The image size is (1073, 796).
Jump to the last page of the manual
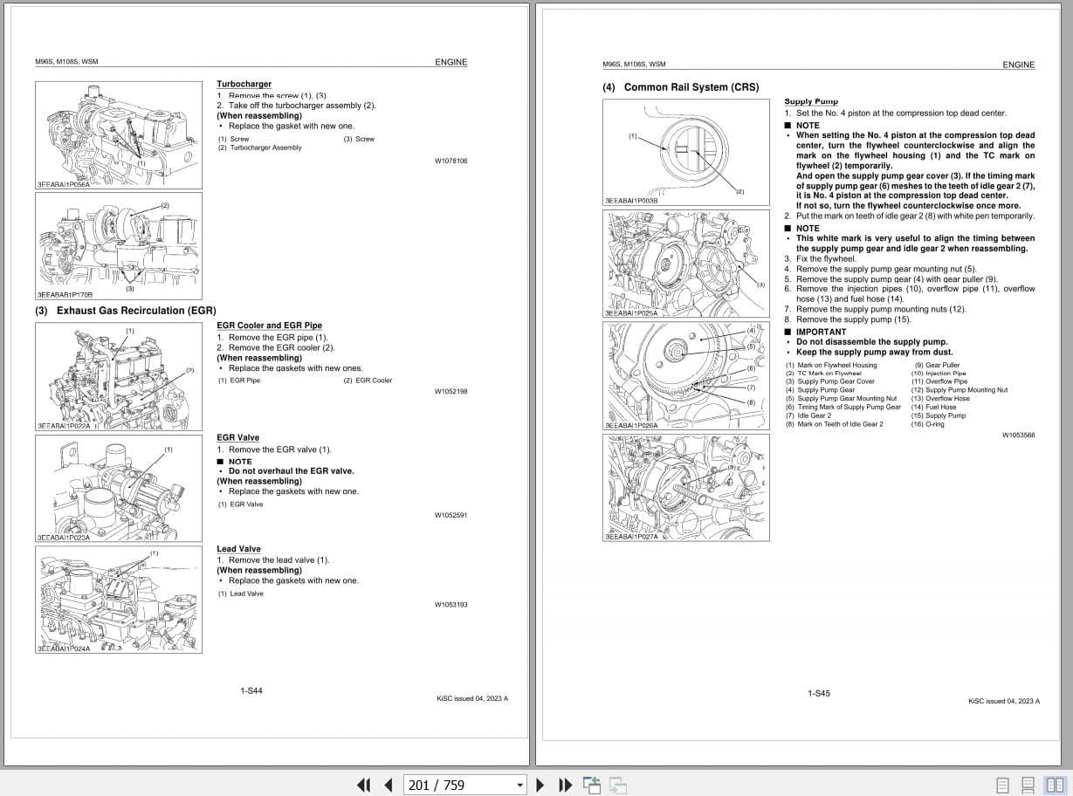(565, 785)
